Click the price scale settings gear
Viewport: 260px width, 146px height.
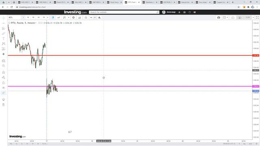(256, 144)
